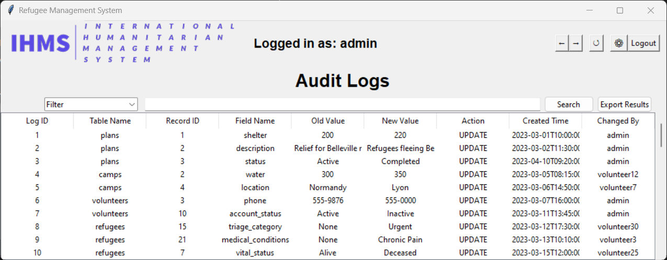Open the Filter combo box
The image size is (667, 260).
tap(91, 104)
